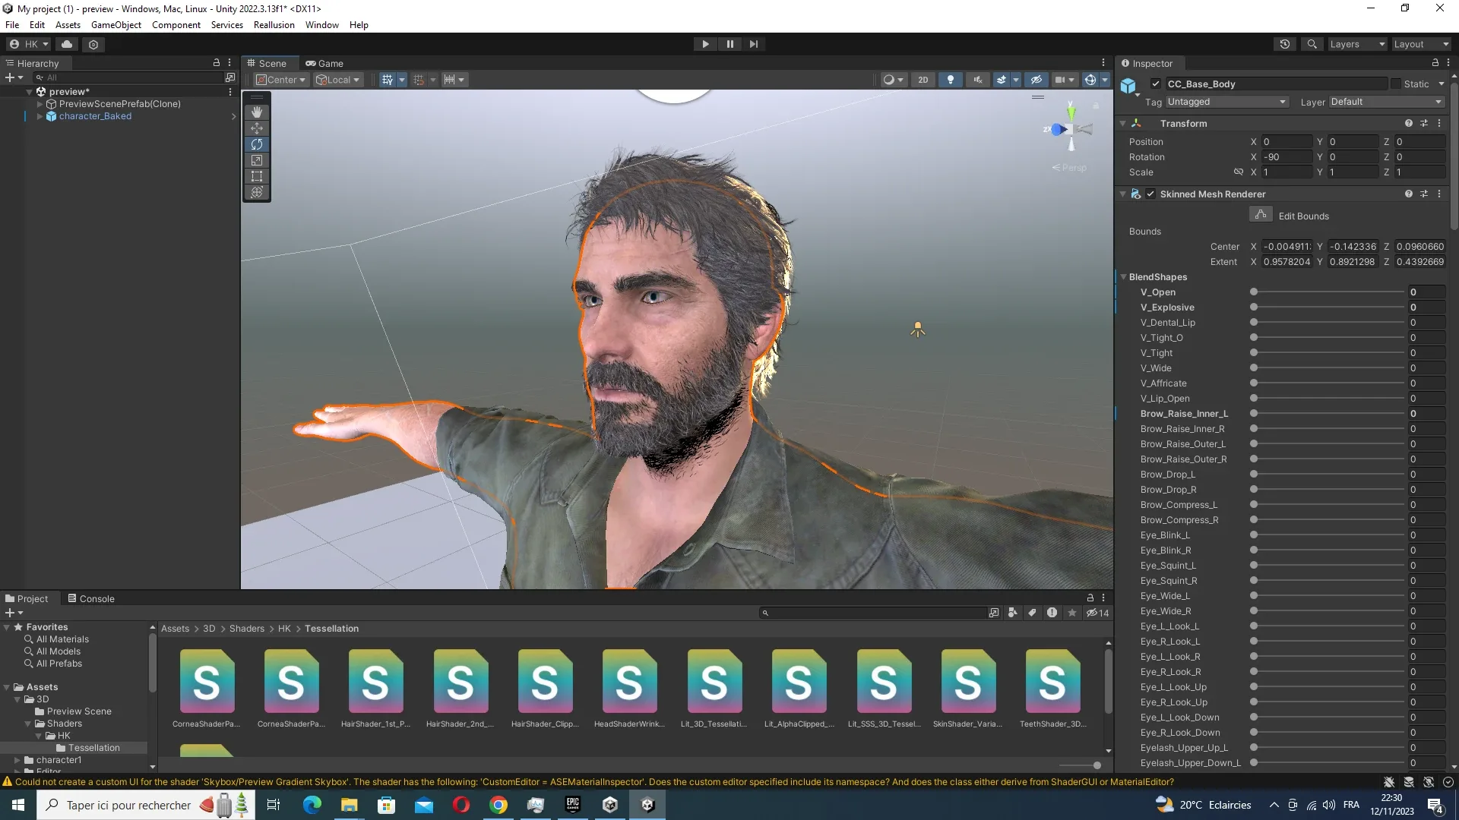Open the Layers dropdown
The height and width of the screenshot is (820, 1459).
[1357, 44]
